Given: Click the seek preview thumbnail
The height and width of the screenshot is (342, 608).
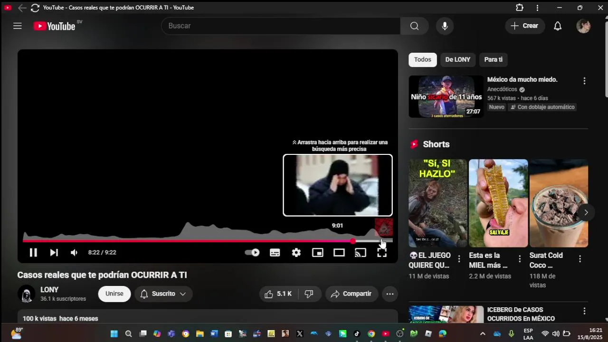Looking at the screenshot, I should (x=338, y=185).
